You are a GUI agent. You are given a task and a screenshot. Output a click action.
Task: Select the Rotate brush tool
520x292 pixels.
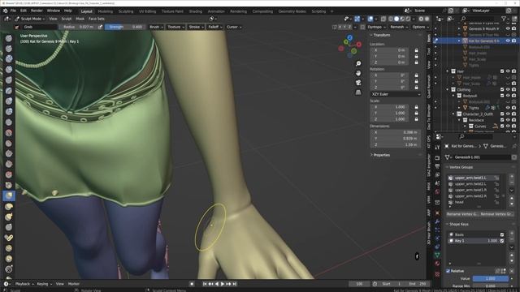coord(9,259)
